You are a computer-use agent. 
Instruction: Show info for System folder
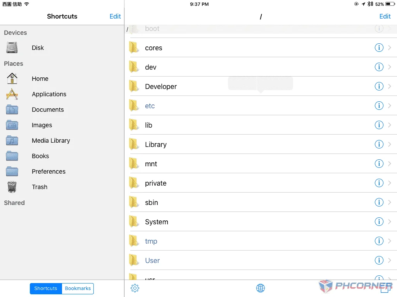pos(379,222)
